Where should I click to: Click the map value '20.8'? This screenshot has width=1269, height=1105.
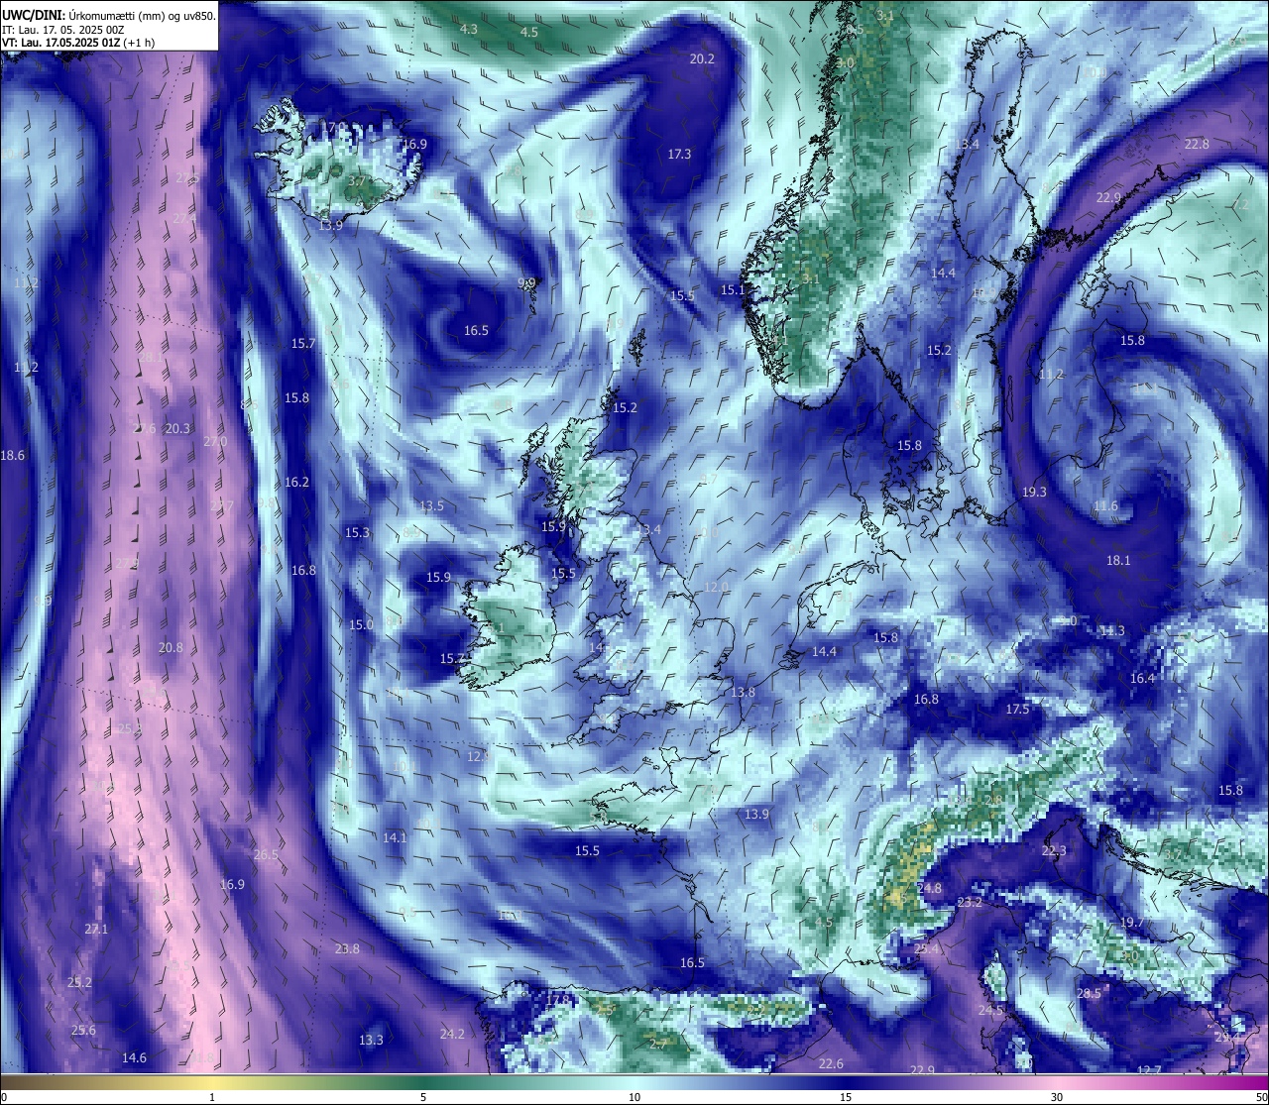tap(171, 648)
